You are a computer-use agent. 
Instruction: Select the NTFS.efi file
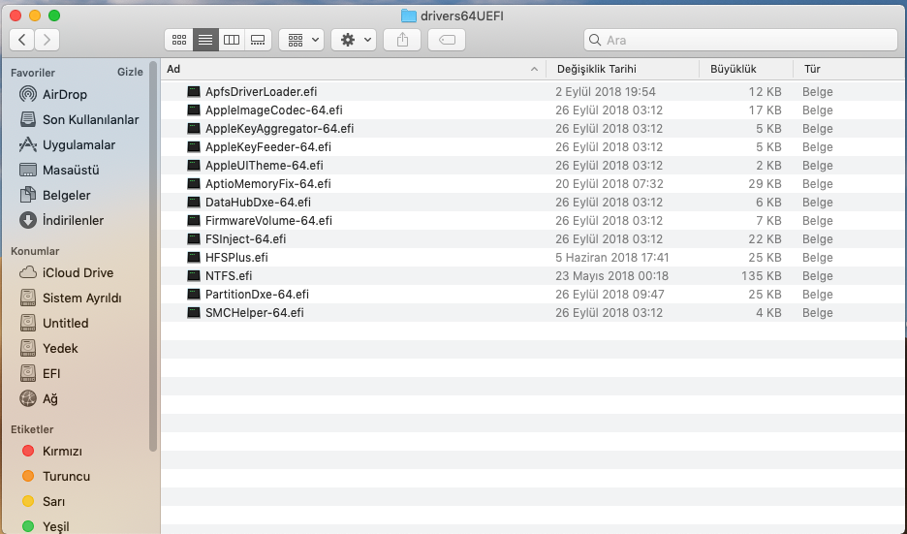(x=229, y=276)
